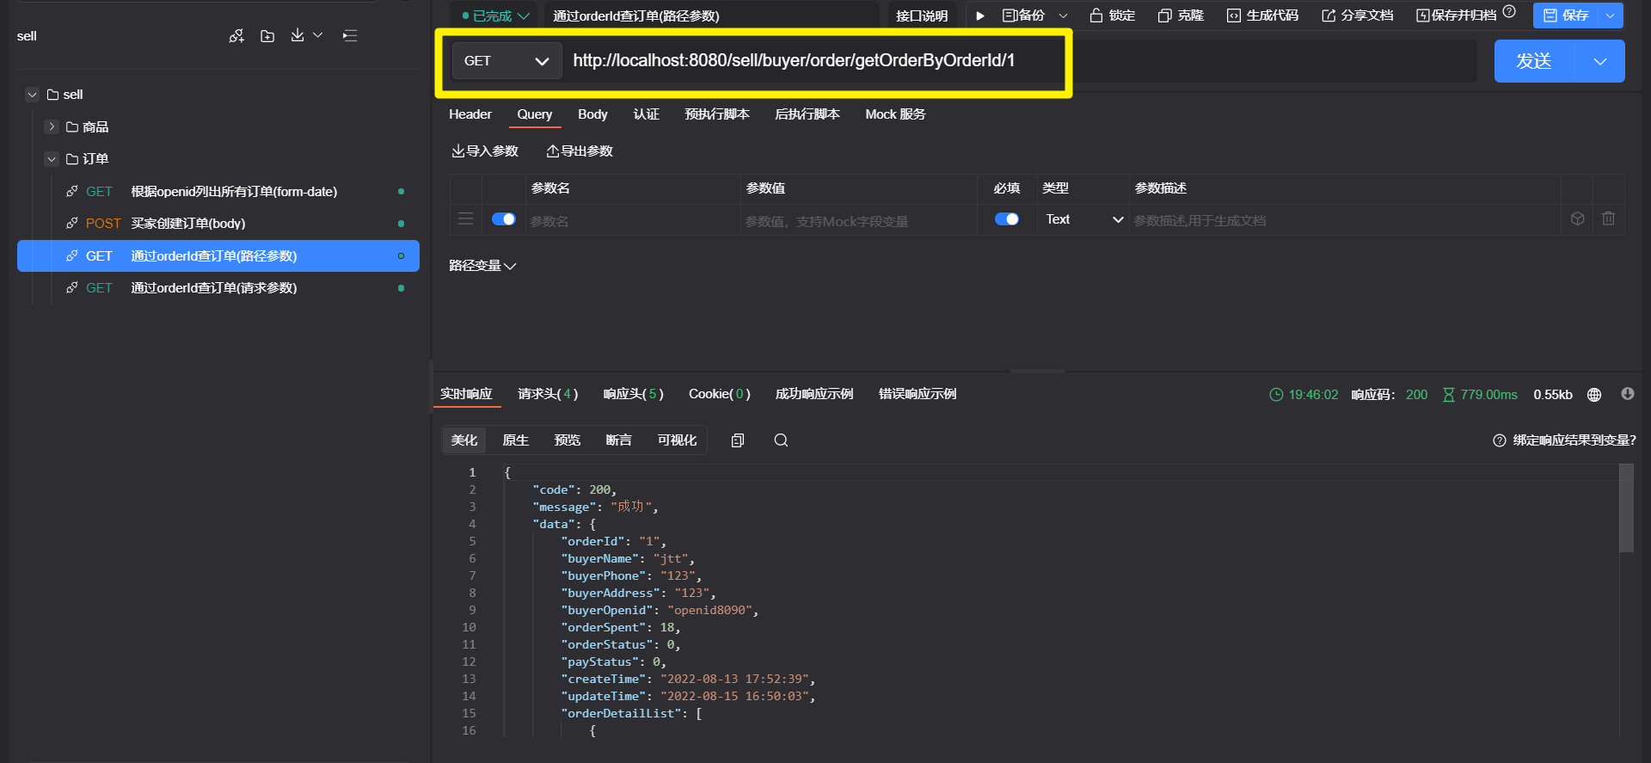Screen dimensions: 1651x763
Task: Click the 生成代码 button
Action: pyautogui.click(x=1262, y=15)
